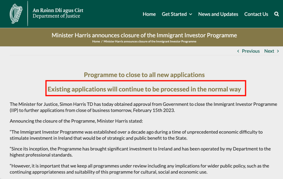The height and width of the screenshot is (179, 283).
Task: Open the search magnifier icon
Action: (x=276, y=14)
